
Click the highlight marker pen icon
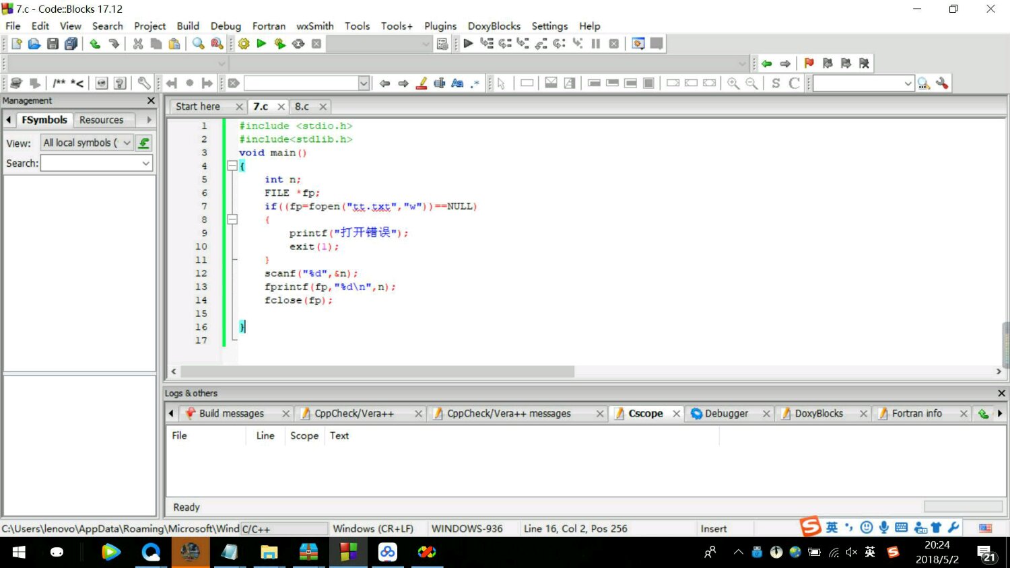coord(422,83)
